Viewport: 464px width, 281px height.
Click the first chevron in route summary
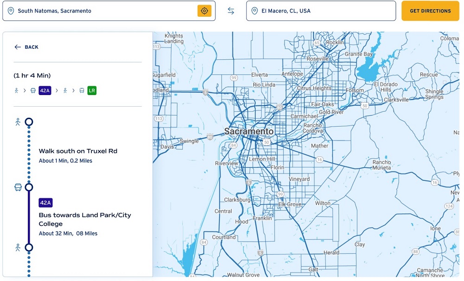[25, 90]
